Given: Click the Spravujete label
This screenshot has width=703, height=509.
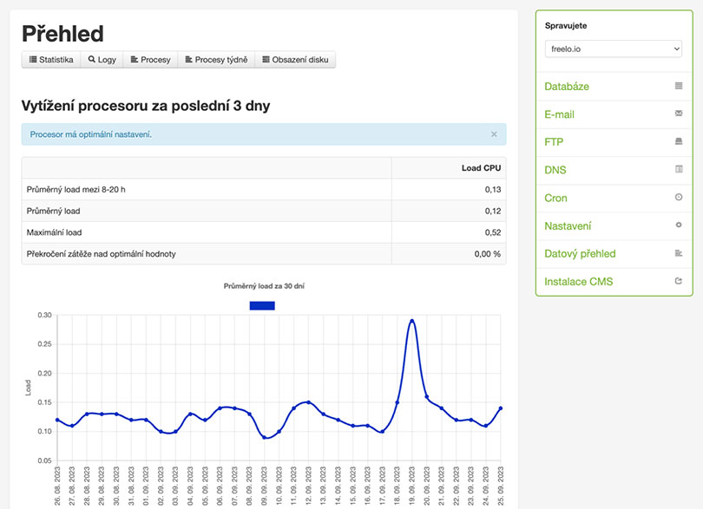Looking at the screenshot, I should [x=566, y=25].
